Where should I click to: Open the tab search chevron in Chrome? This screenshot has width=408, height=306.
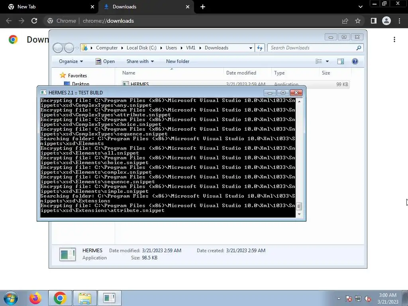click(360, 7)
